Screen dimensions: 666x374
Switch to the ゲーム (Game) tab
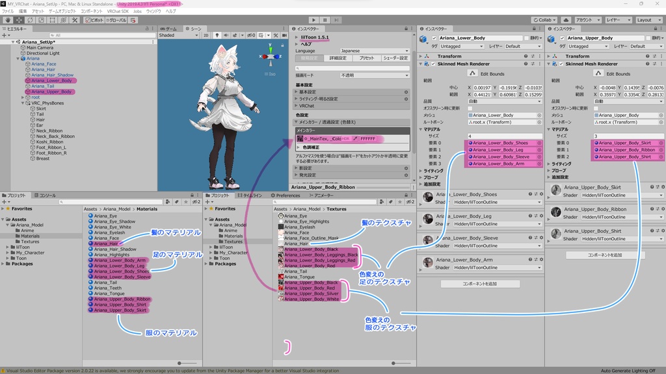(168, 29)
